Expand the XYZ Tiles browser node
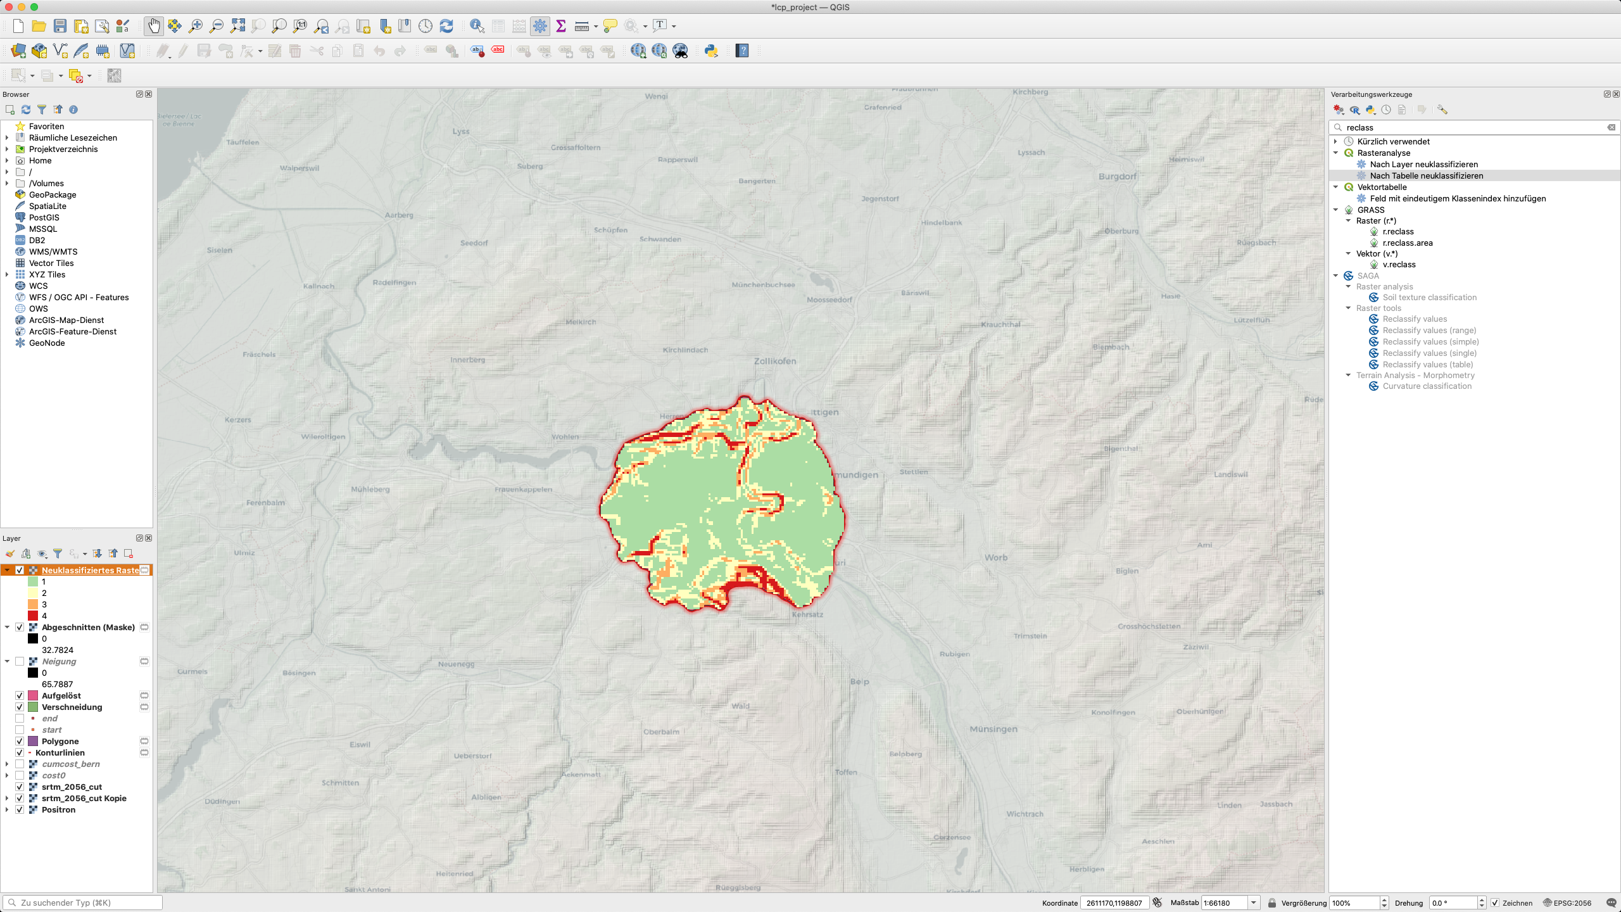This screenshot has width=1621, height=912. tap(7, 274)
